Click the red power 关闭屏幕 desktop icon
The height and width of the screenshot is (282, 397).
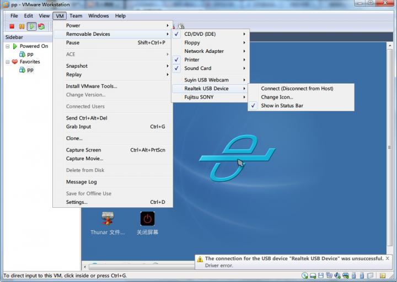(147, 219)
